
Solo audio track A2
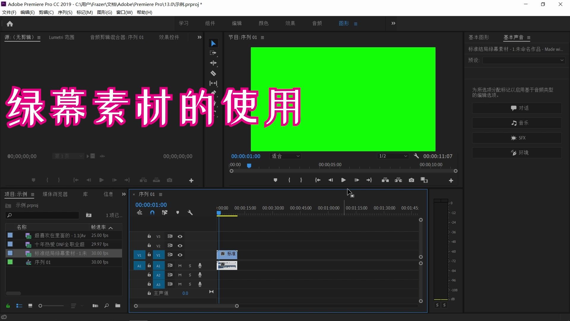pyautogui.click(x=190, y=275)
